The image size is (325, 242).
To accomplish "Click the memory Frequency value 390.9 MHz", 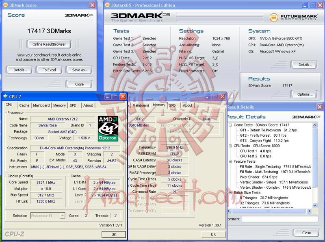I will pos(175,147).
